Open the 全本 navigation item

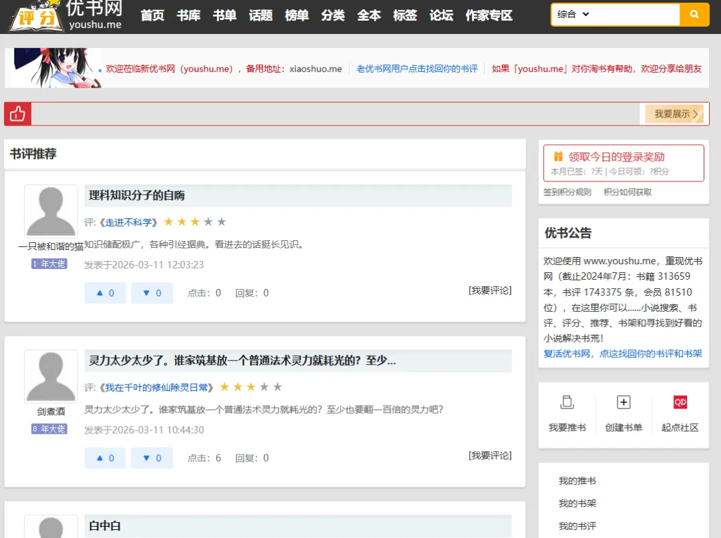tap(369, 15)
